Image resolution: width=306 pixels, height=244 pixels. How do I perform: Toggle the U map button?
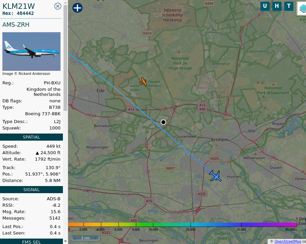(265, 6)
